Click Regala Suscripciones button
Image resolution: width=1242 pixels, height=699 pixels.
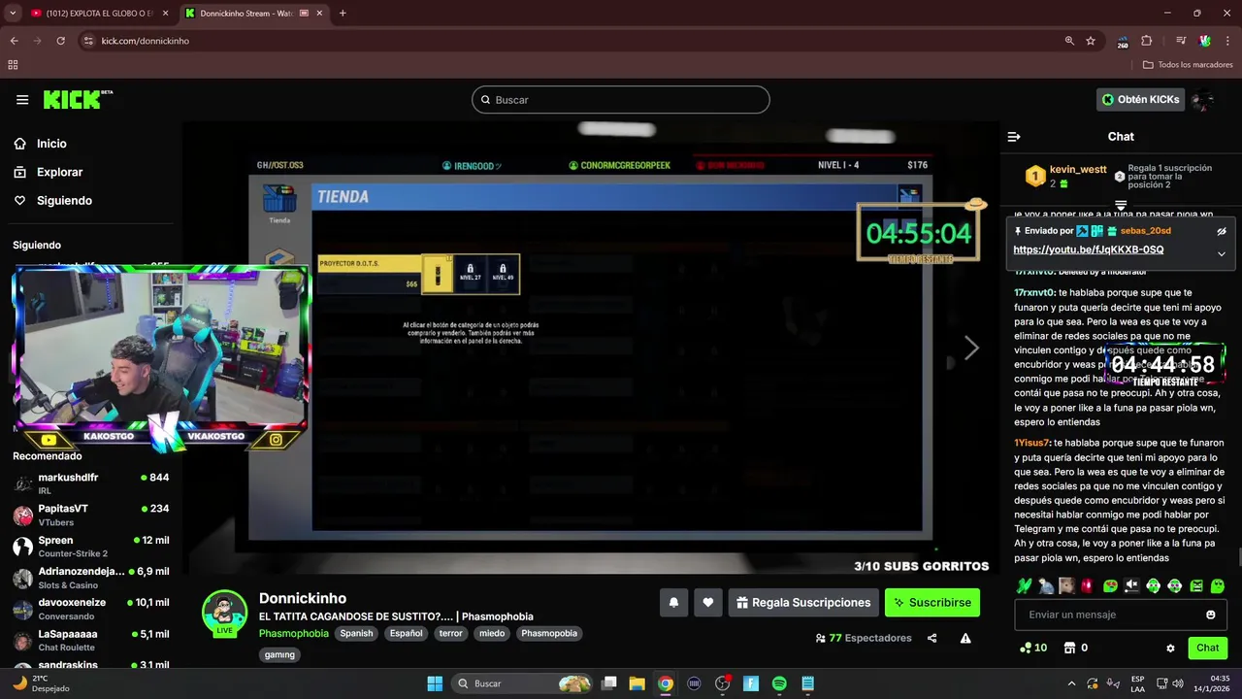(x=804, y=603)
